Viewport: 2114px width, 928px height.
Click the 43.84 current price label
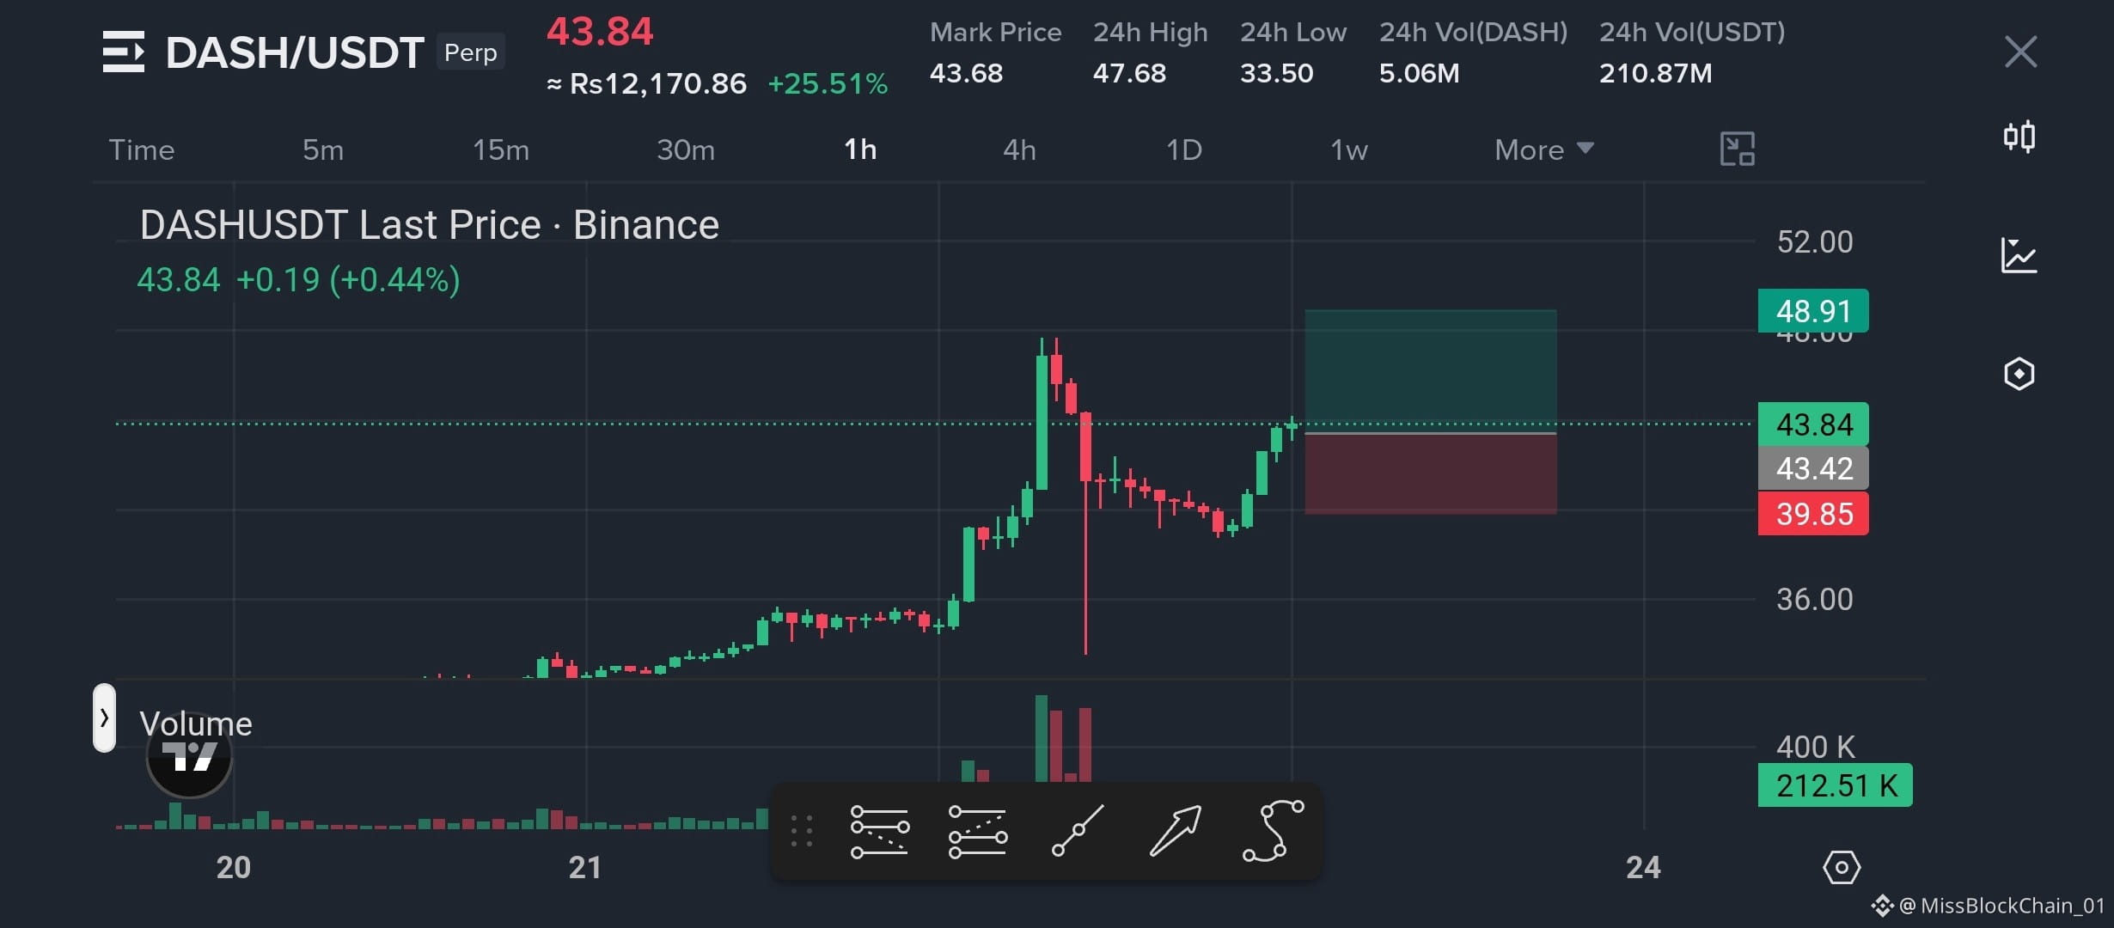(1813, 424)
